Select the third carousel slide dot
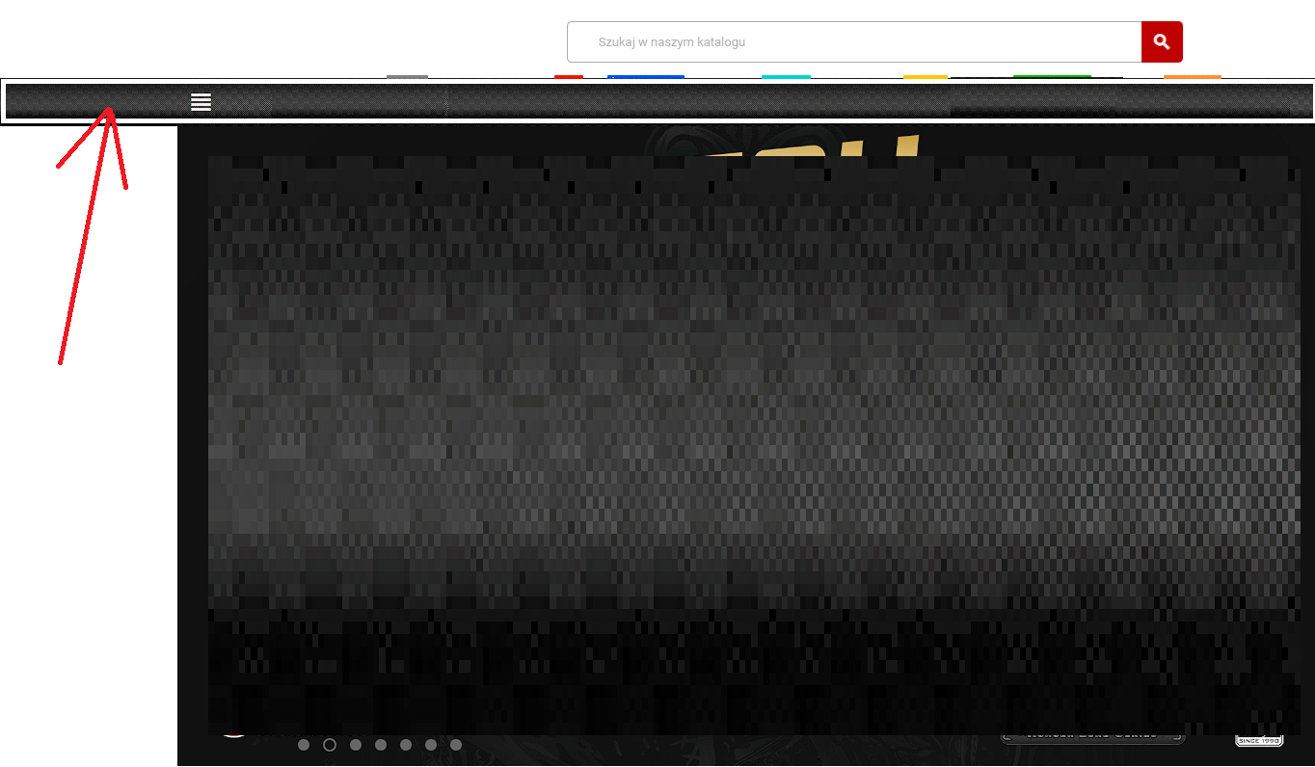1315x767 pixels. (355, 745)
